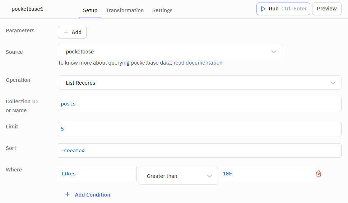Open the Settings tab
Screen dimensions: 348x203
point(162,10)
